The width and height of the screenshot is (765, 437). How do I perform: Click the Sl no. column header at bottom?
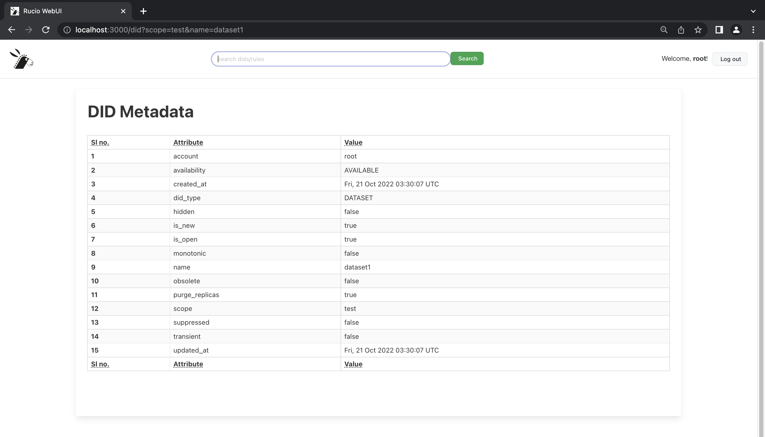tap(100, 364)
